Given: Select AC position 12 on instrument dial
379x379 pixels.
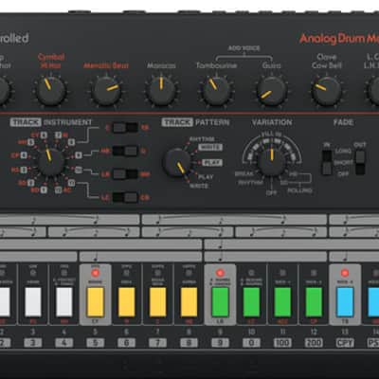Looking at the screenshot, I should [x=58, y=190].
